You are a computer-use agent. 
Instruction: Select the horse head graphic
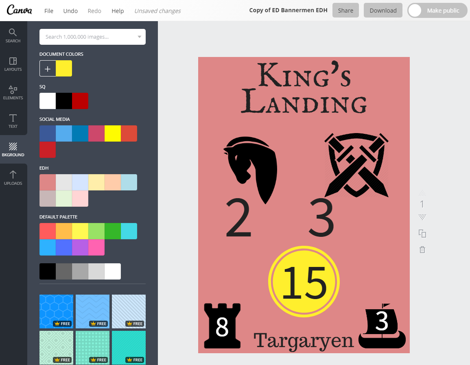tap(251, 170)
